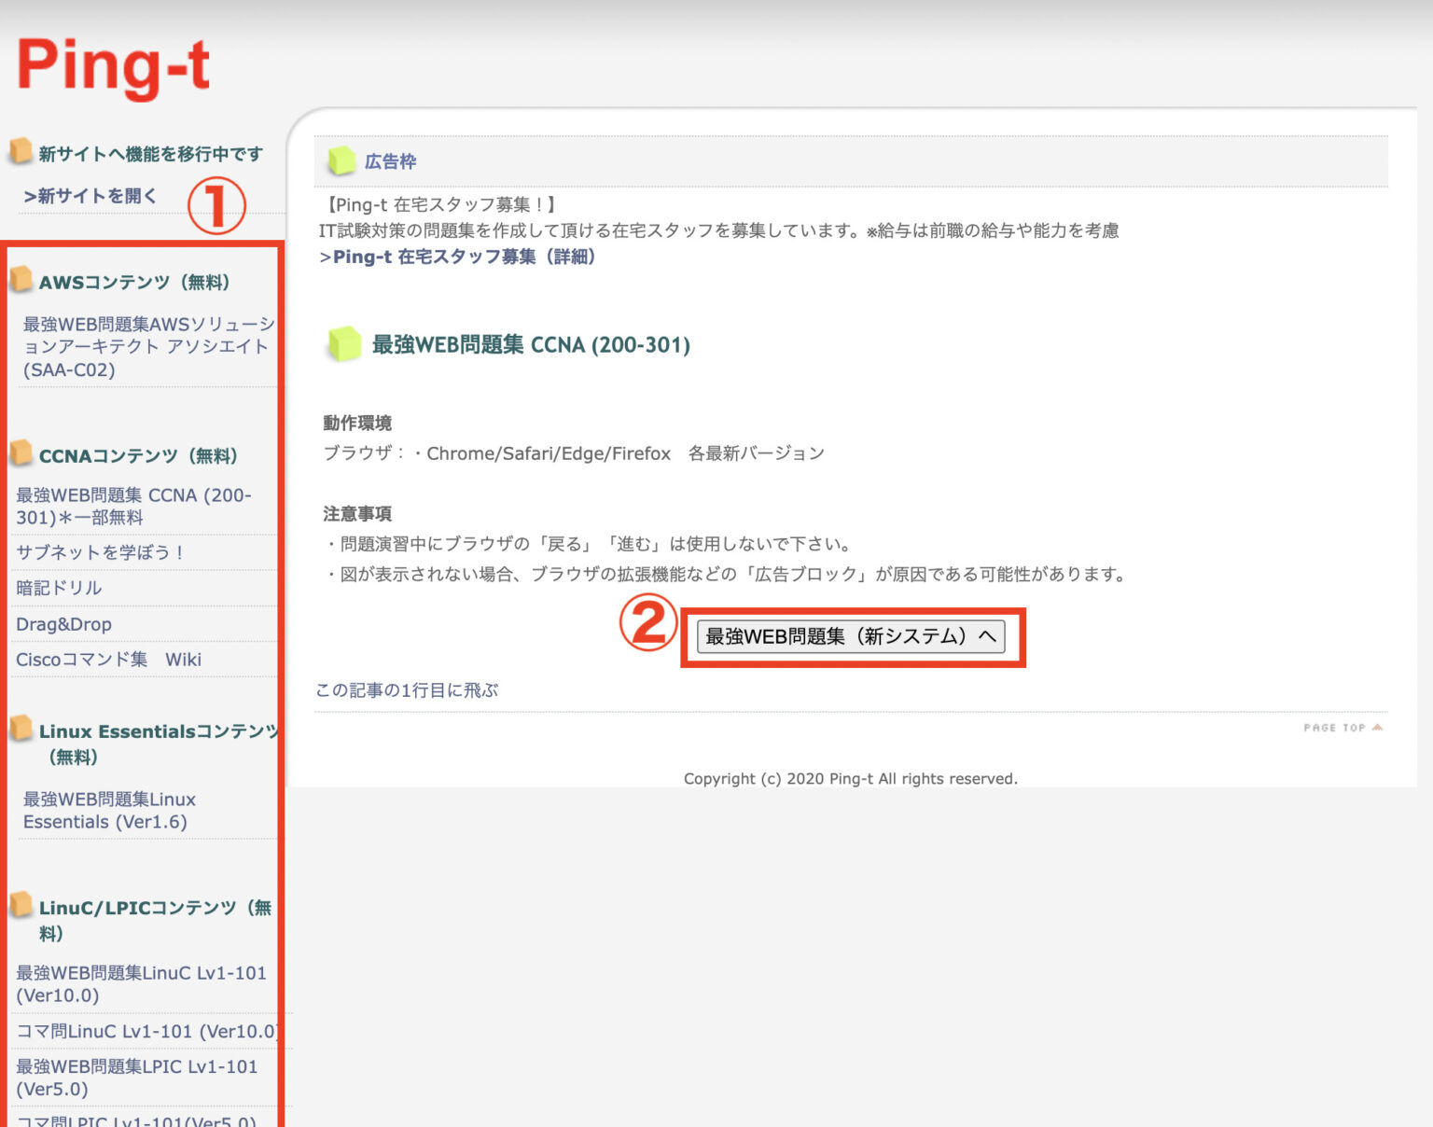Click the box icon next to CCNAコンテンツ section
This screenshot has height=1127, width=1433.
pos(21,455)
